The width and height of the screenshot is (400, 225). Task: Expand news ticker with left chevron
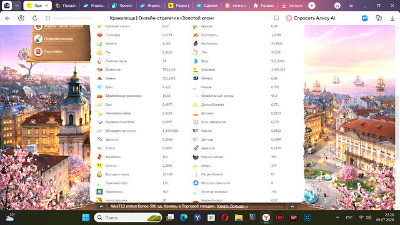101,206
